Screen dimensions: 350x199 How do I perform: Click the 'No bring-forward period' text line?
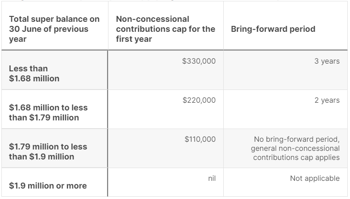tap(297, 139)
